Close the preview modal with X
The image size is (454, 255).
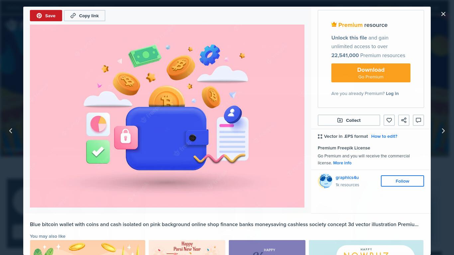tap(443, 14)
